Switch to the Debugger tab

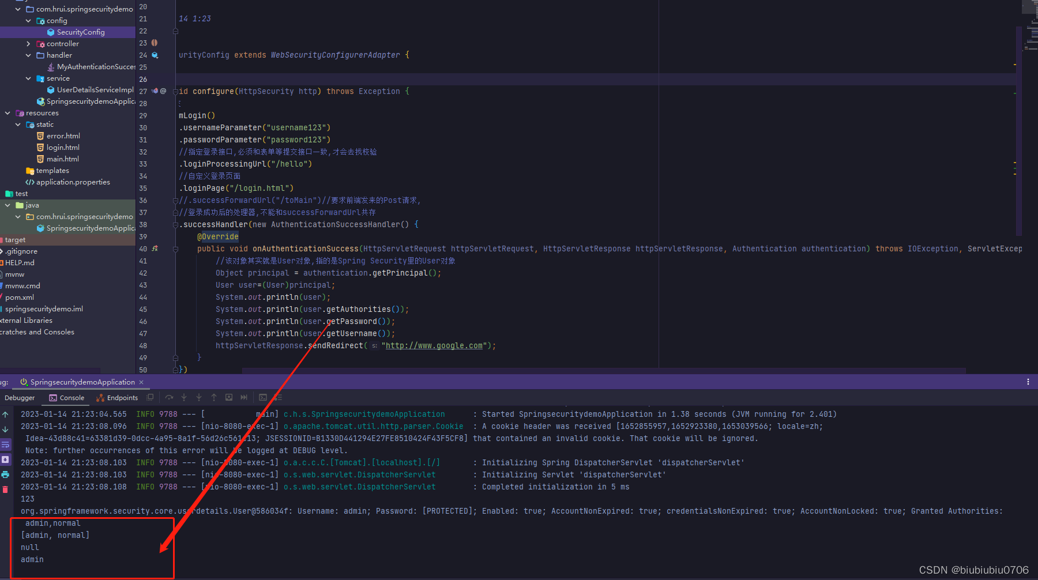(x=20, y=398)
